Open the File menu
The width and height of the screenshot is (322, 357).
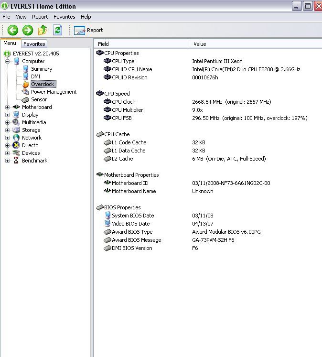6,17
